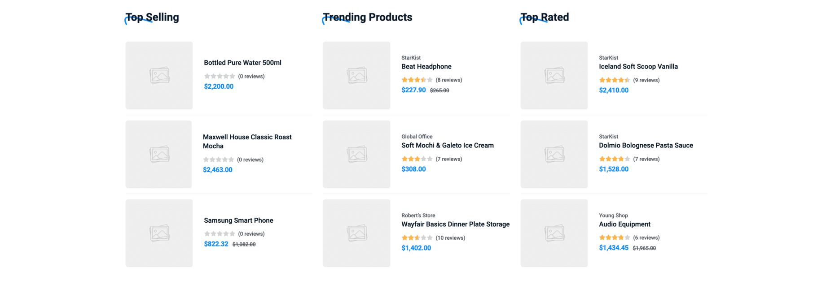Click Beat Headphone product thumbnail
The height and width of the screenshot is (289, 826).
tap(356, 75)
